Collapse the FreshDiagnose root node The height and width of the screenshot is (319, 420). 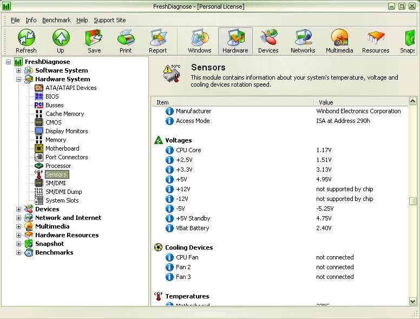coord(8,62)
